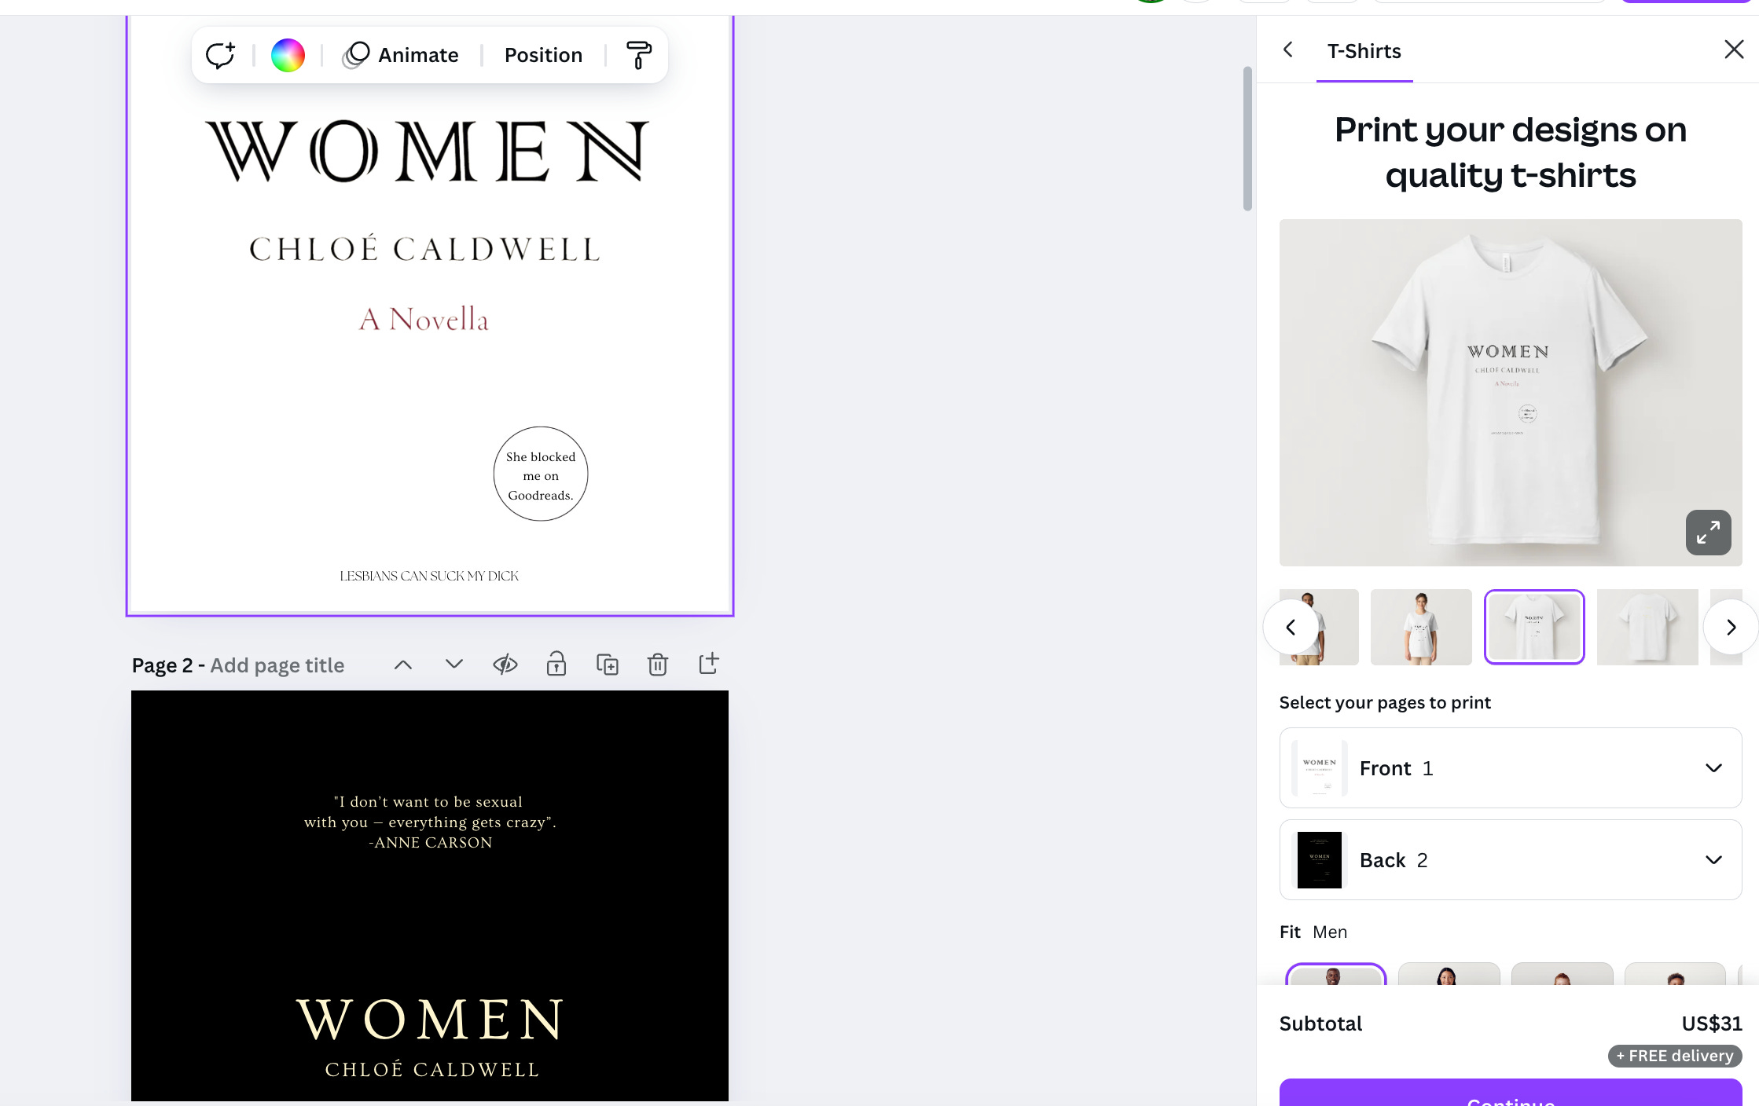
Task: Select the A Novella subtitle text
Action: 424,319
